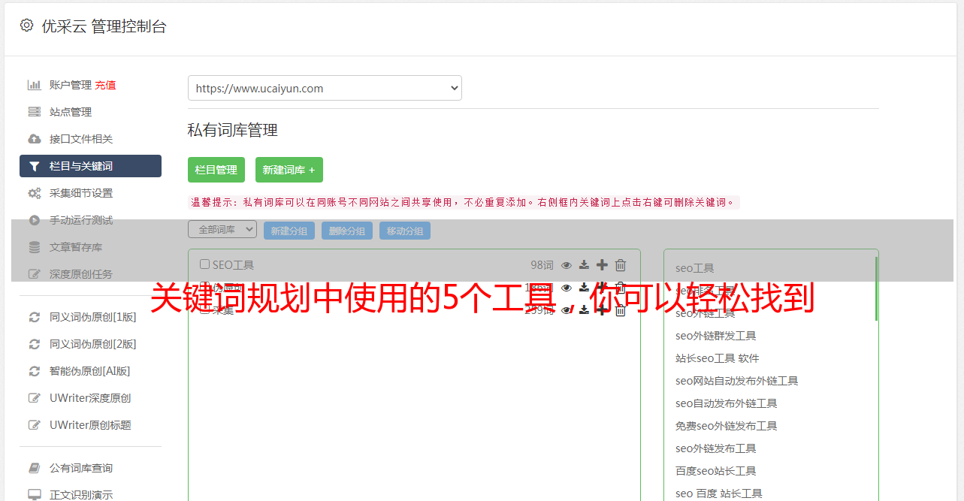Select keyword seo外链发布工具
The height and width of the screenshot is (501, 964).
(716, 448)
